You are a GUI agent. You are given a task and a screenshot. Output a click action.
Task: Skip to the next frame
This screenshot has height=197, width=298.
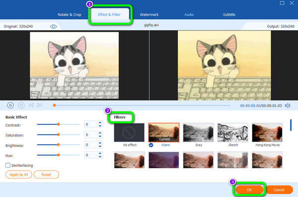[40, 105]
